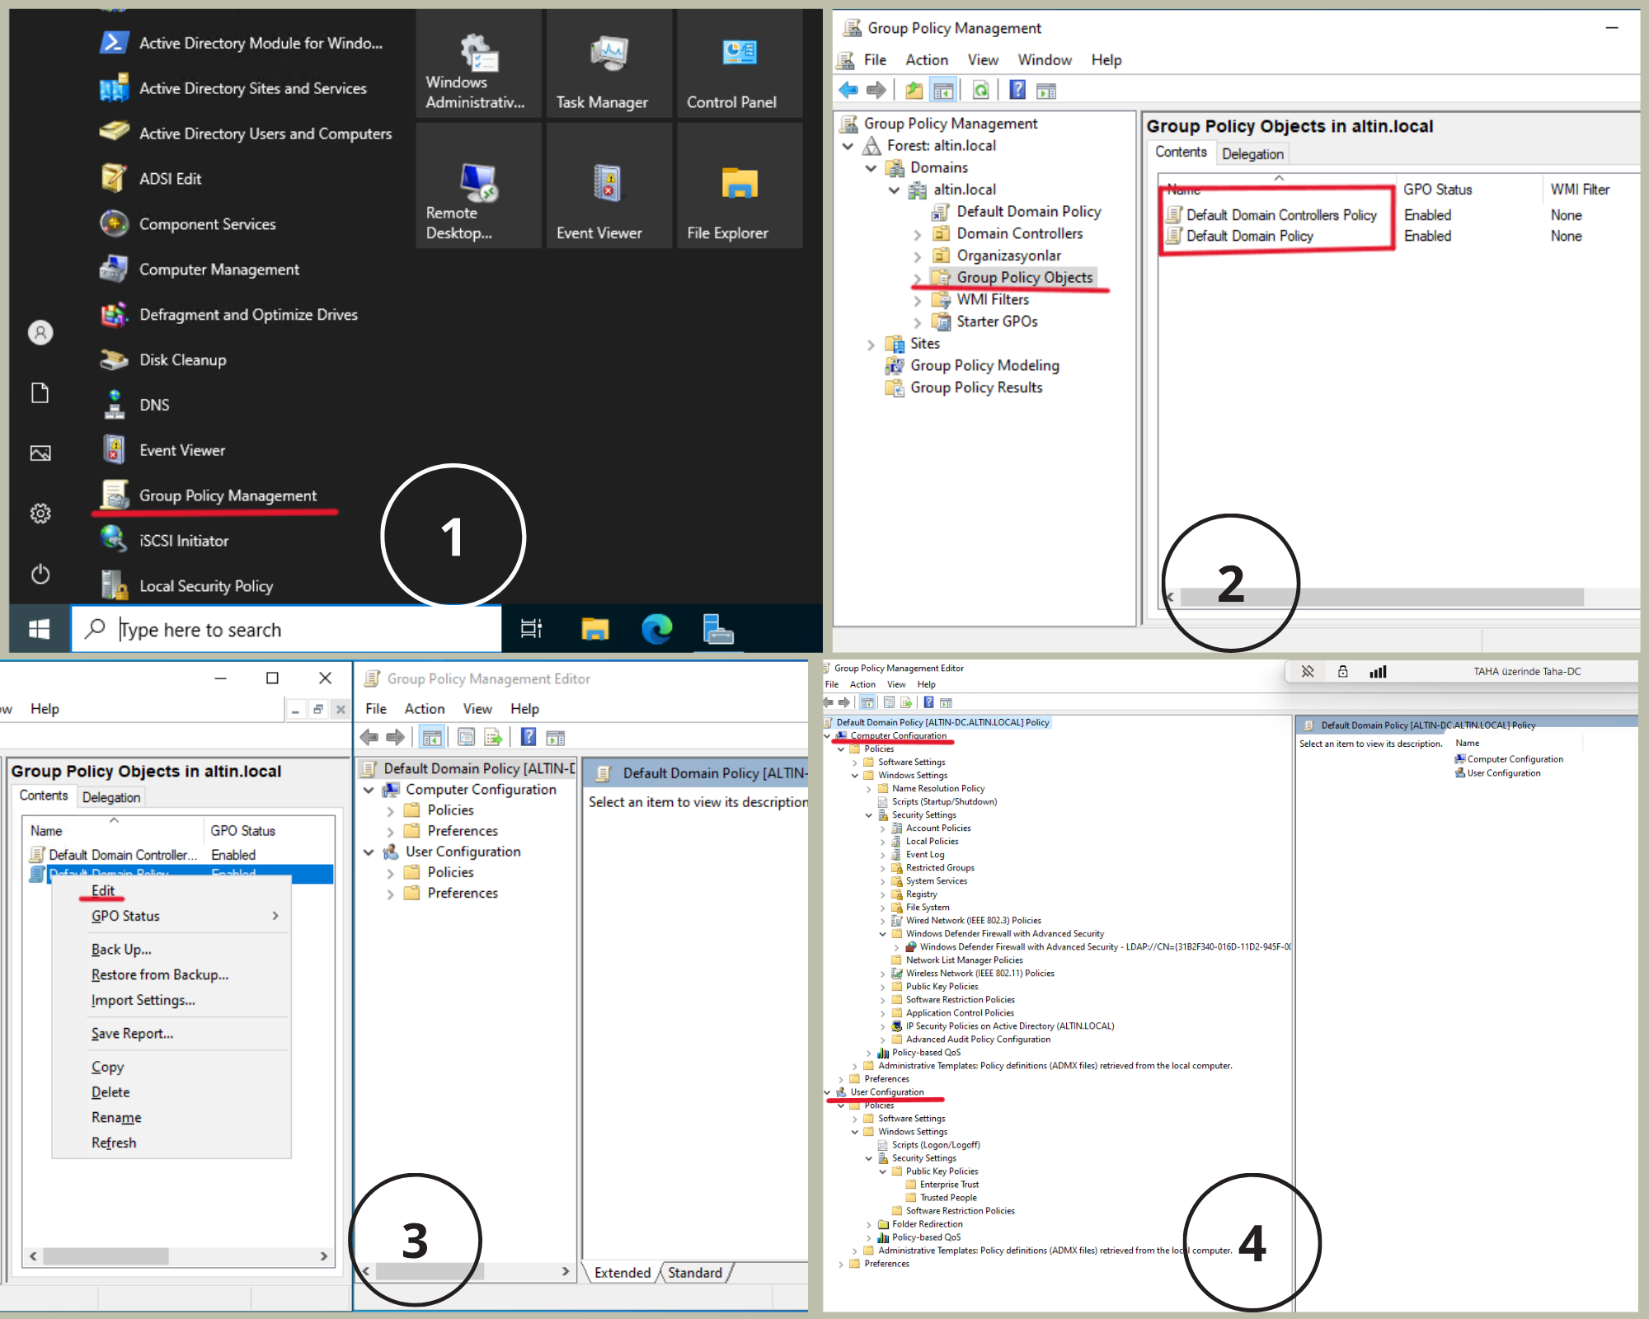Expand the Organizasyonlar node
This screenshot has width=1649, height=1319.
pos(917,256)
